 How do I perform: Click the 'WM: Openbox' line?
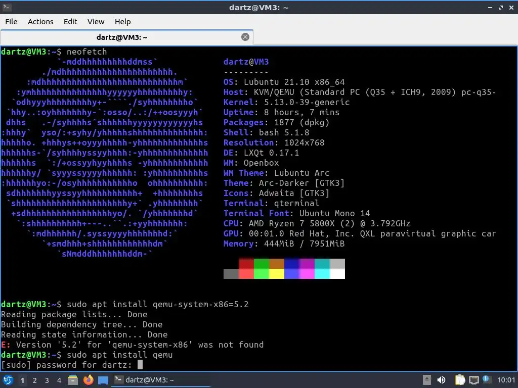(251, 163)
